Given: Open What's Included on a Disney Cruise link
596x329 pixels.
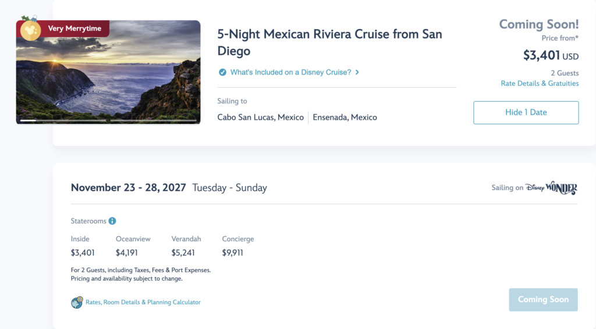Looking at the screenshot, I should pyautogui.click(x=291, y=72).
